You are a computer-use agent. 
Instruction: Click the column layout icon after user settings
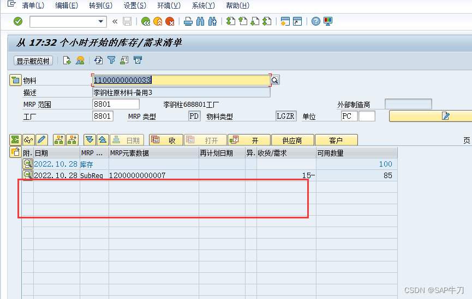(x=138, y=60)
